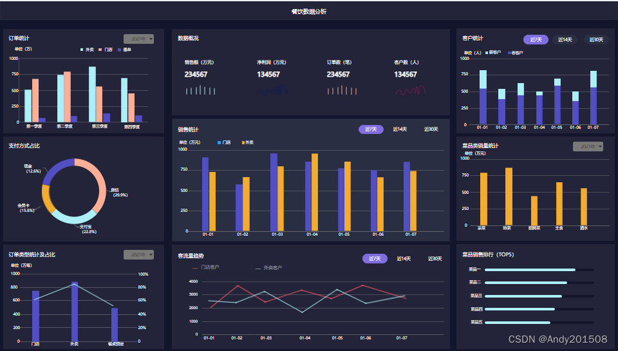Click the 01-07 axis label in 销售统计
This screenshot has height=351, width=618.
click(411, 234)
